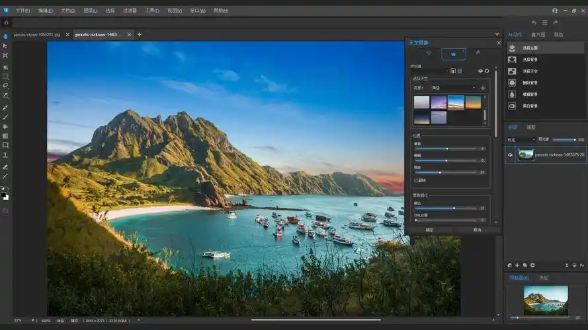588x330 pixels.
Task: Toggle the preview eye in sky replacement panel
Action: [480, 71]
